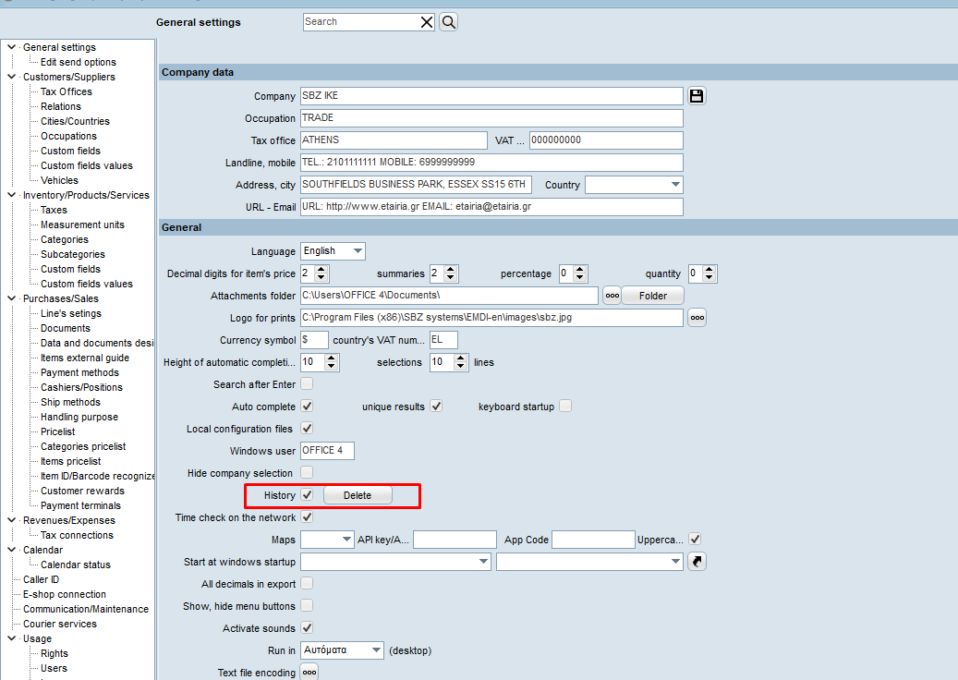Click the save disk icon beside Company
This screenshot has height=680, width=958.
click(697, 96)
